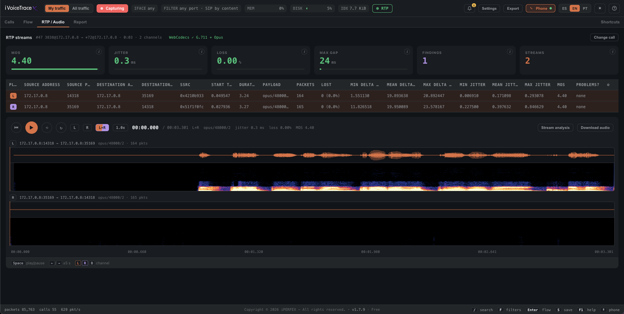The height and width of the screenshot is (314, 624).
Task: Sort by SOURCE ADDRESS column header
Action: click(42, 85)
